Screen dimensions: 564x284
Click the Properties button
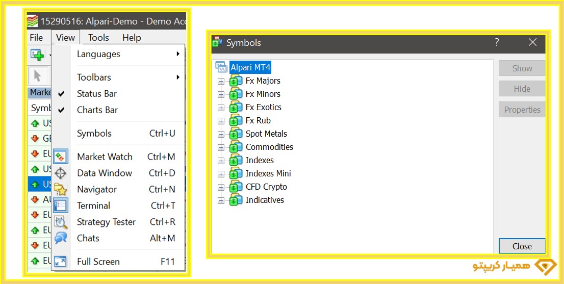(522, 110)
